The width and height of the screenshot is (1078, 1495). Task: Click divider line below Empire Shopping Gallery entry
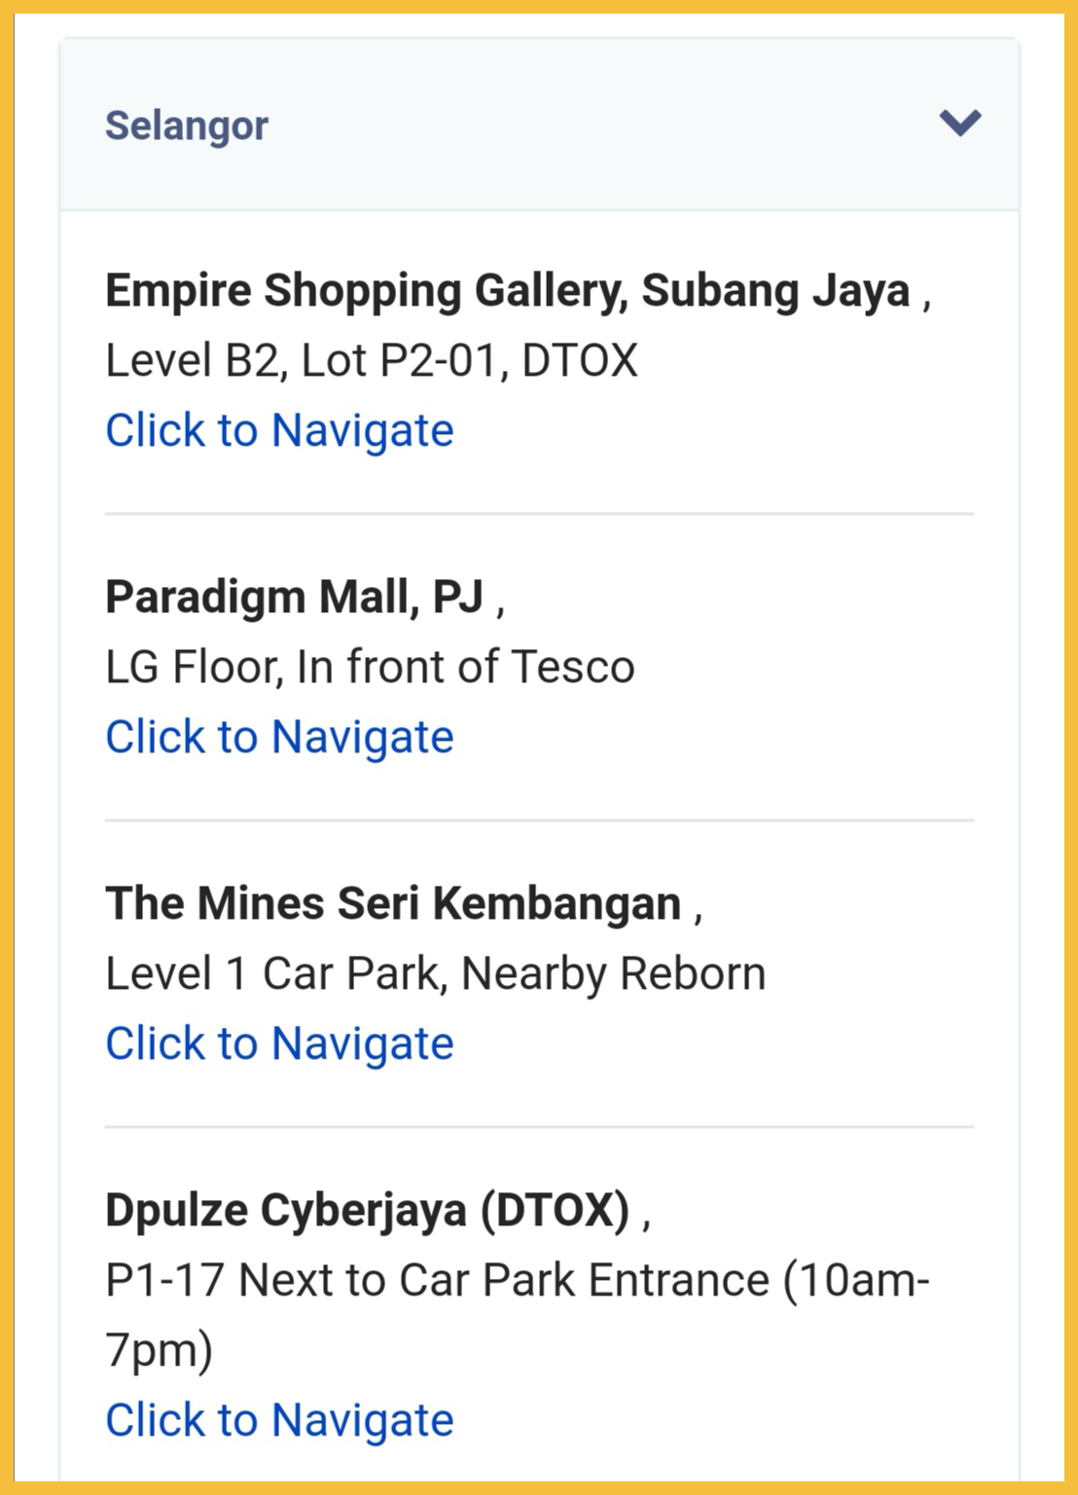[x=539, y=514]
